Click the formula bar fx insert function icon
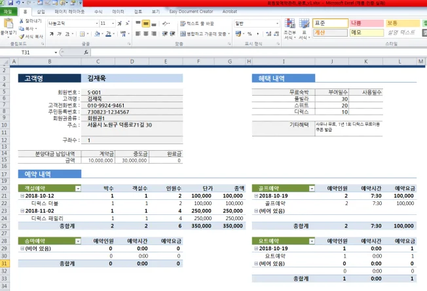Image resolution: width=427 pixels, height=291 pixels. point(86,52)
